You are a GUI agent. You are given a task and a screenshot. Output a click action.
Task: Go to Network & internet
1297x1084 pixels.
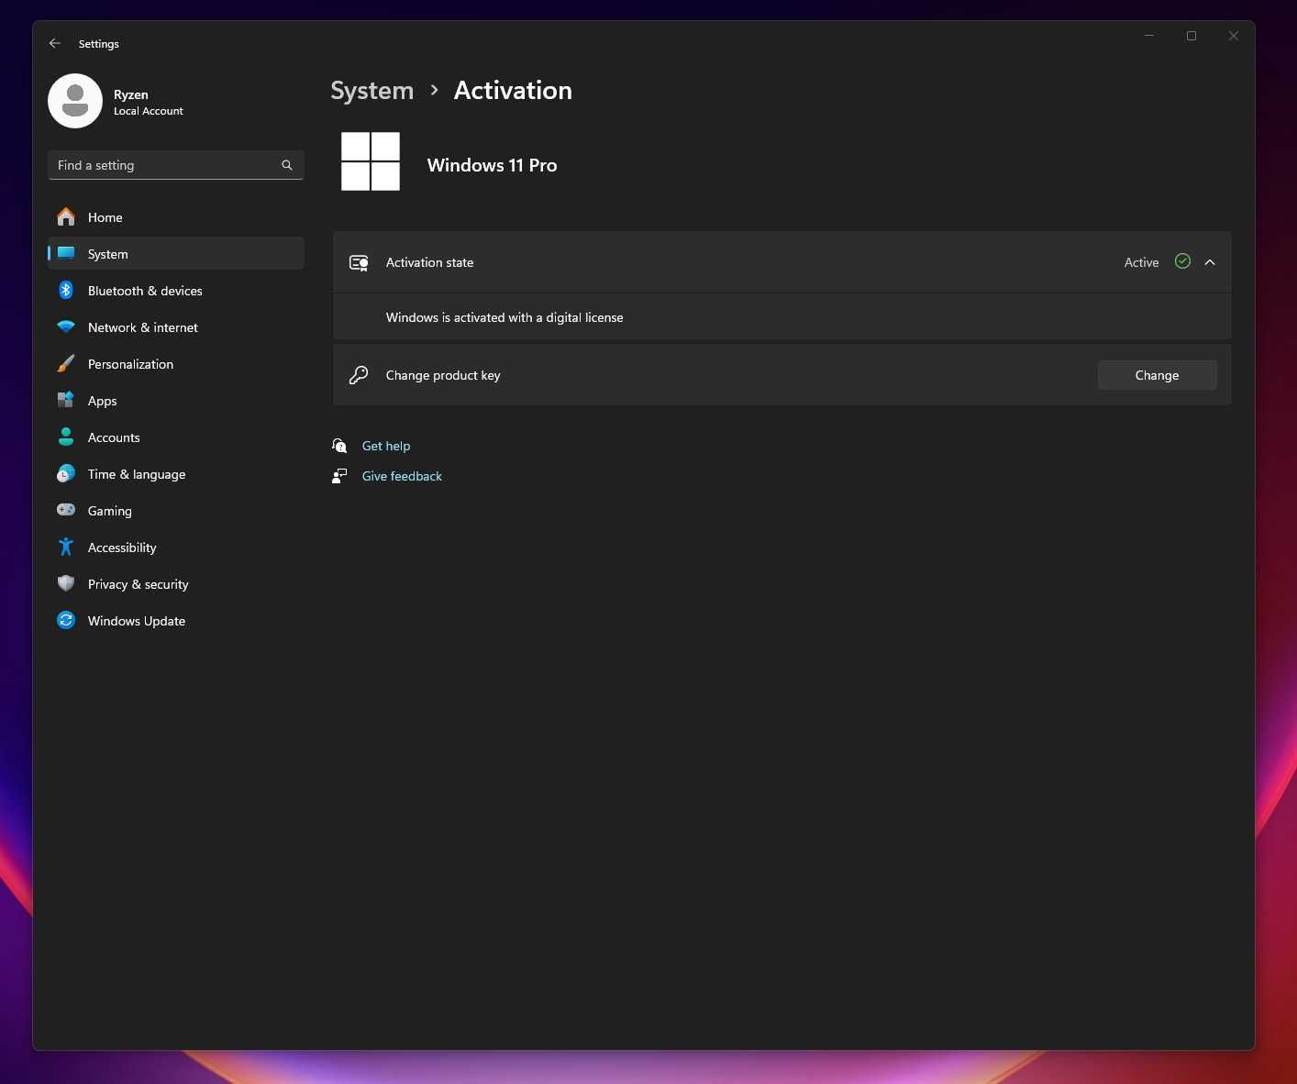click(x=175, y=327)
